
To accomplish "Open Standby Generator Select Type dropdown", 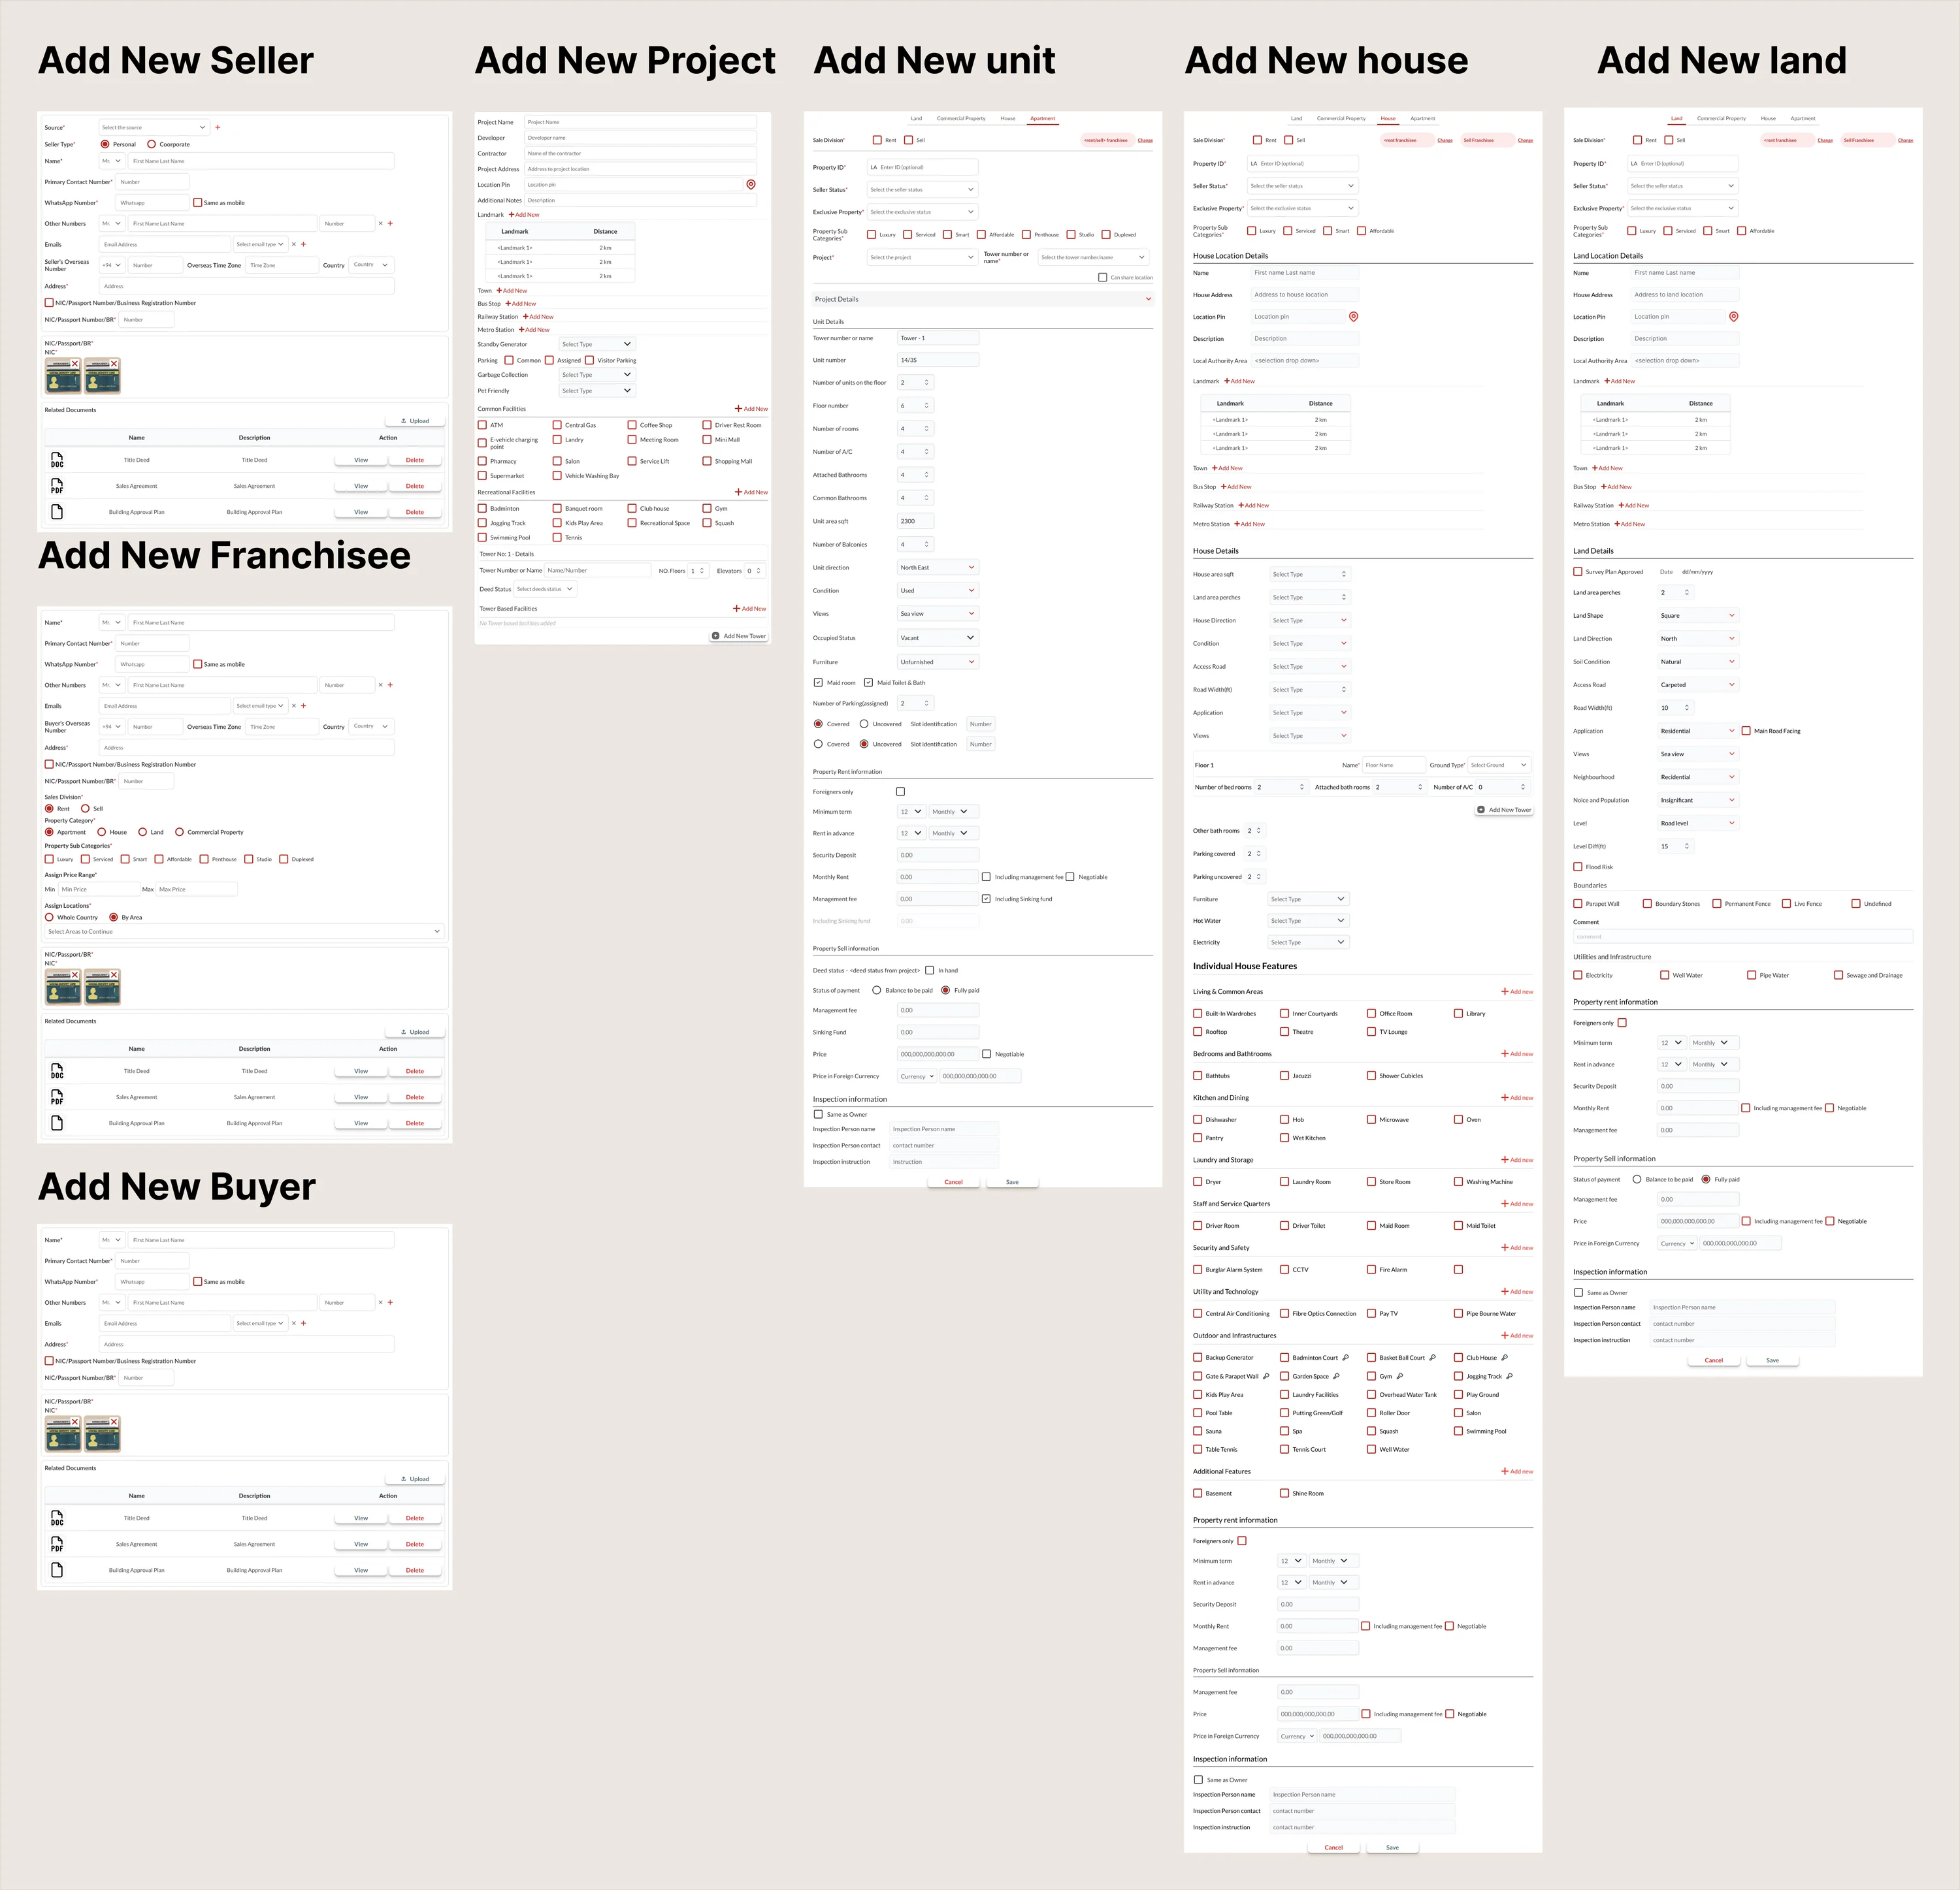I will [597, 344].
